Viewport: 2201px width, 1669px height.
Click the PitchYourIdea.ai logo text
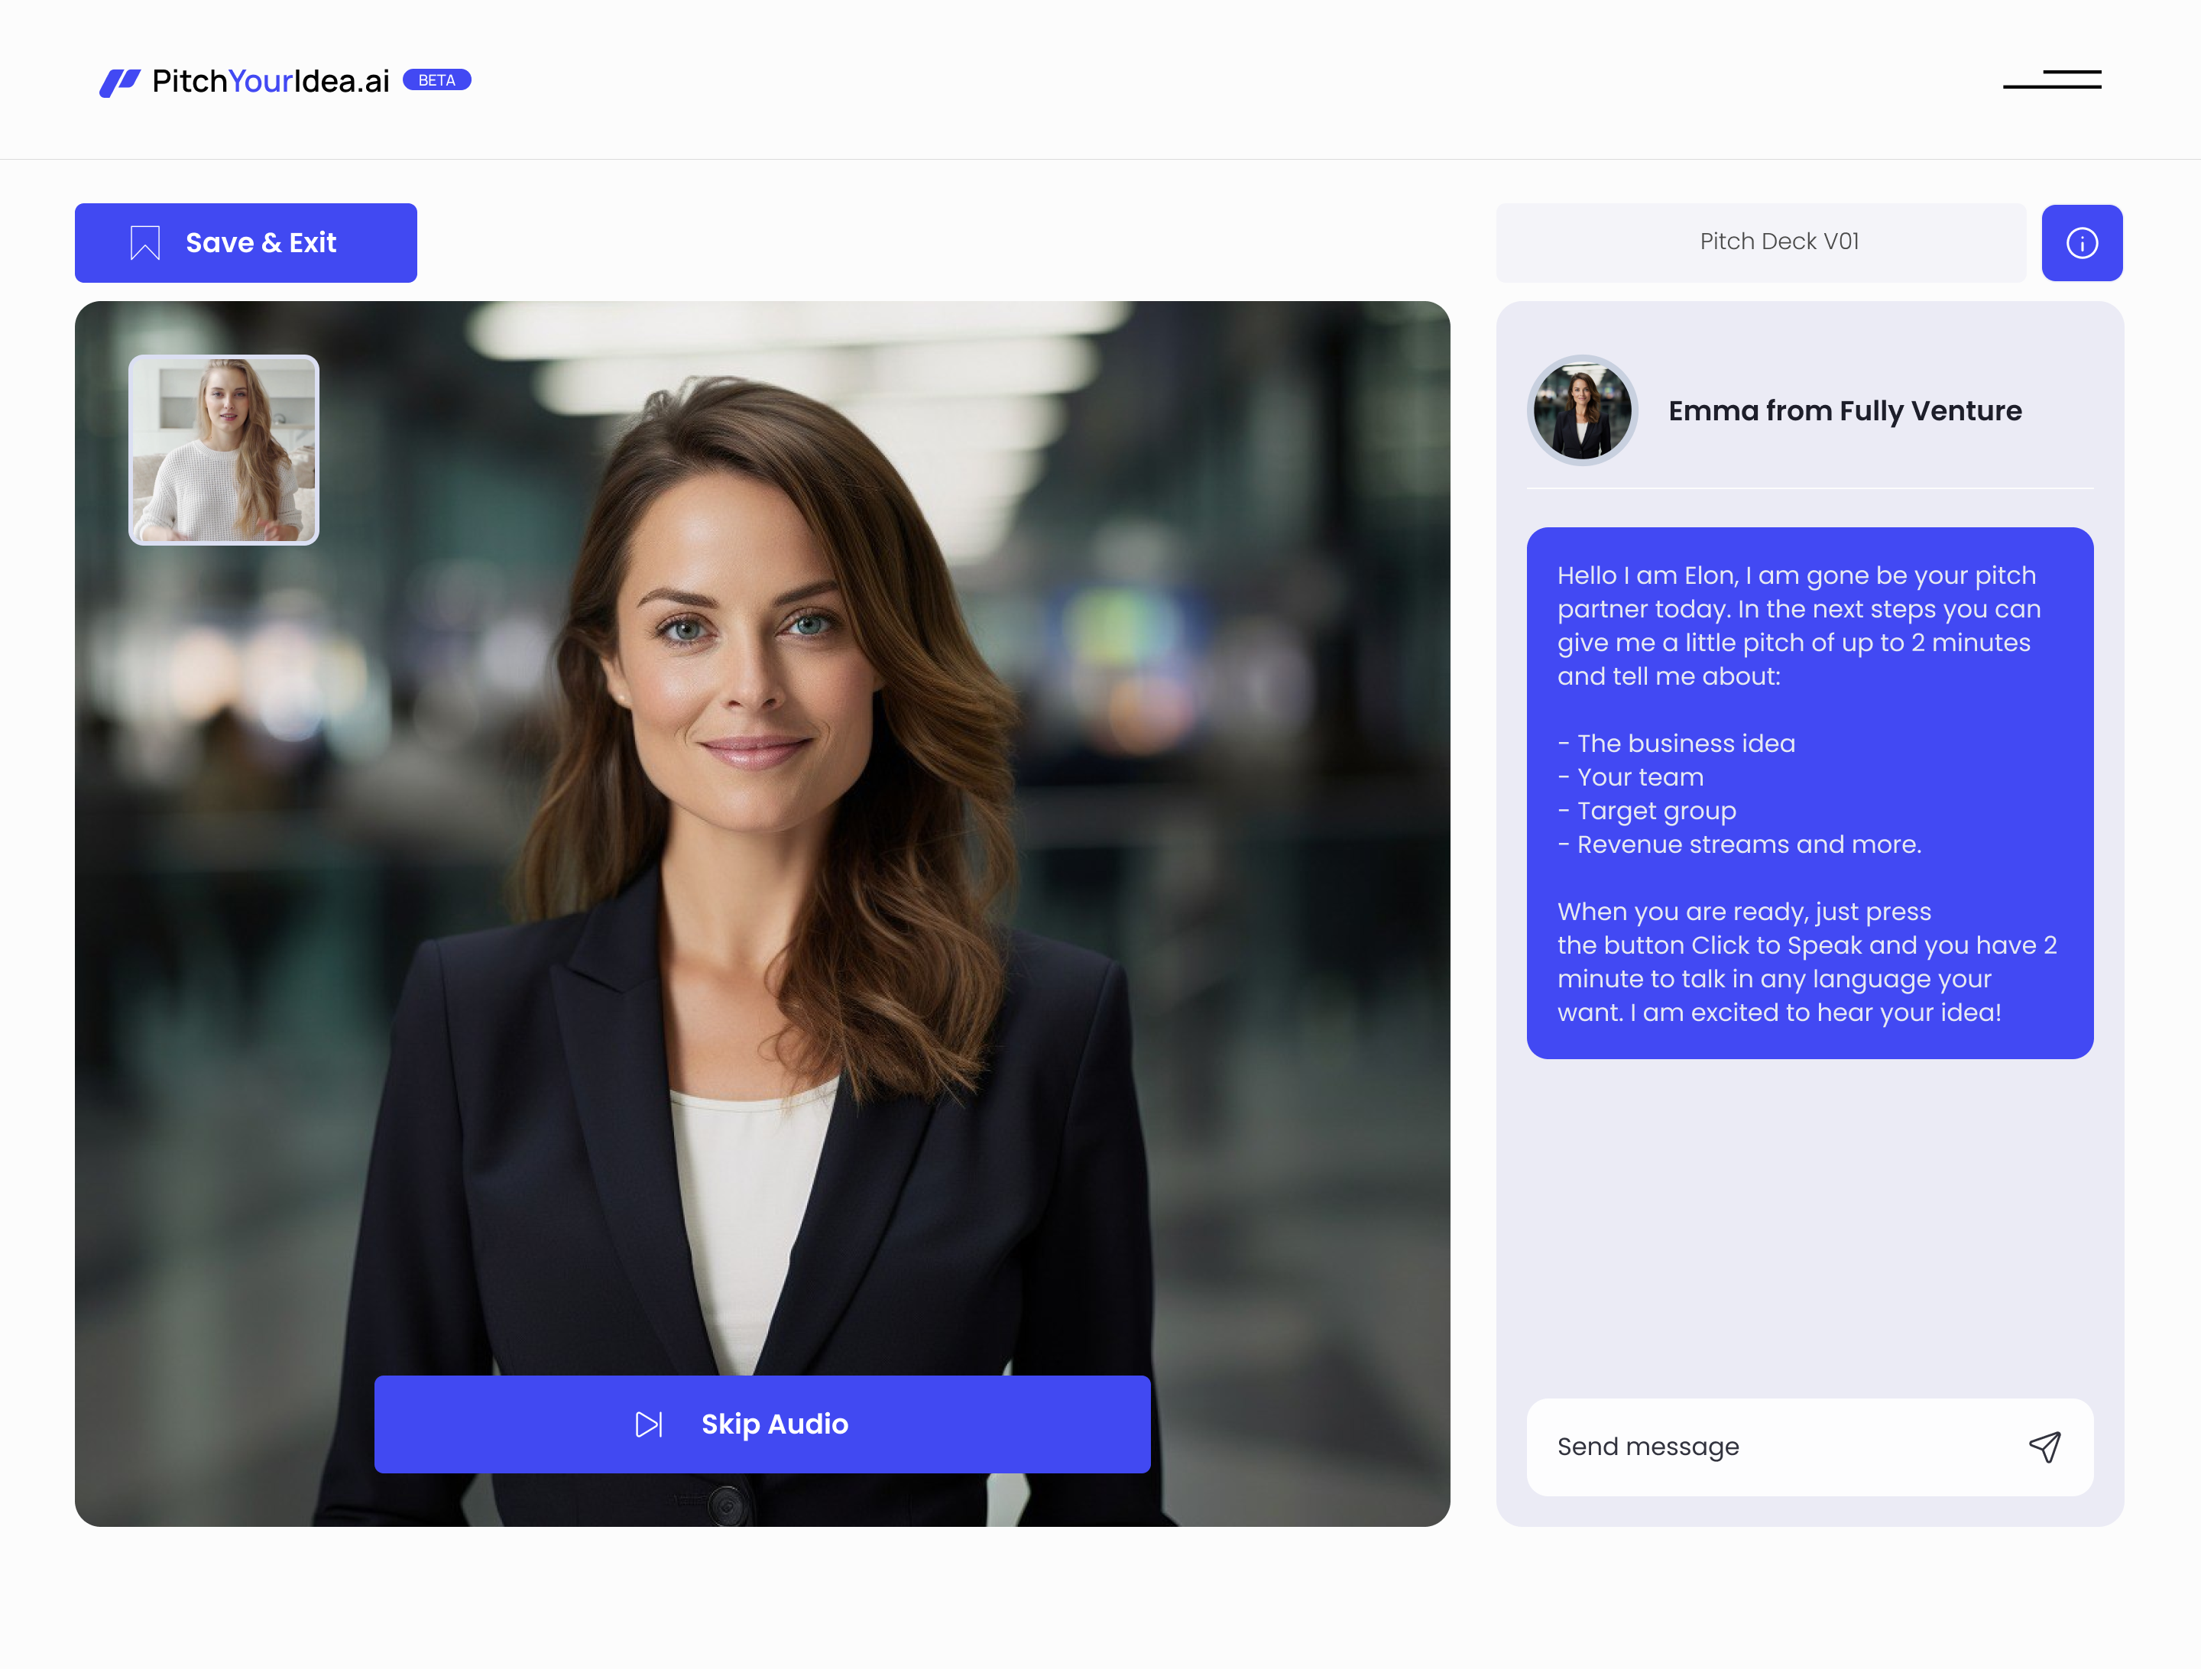click(271, 82)
